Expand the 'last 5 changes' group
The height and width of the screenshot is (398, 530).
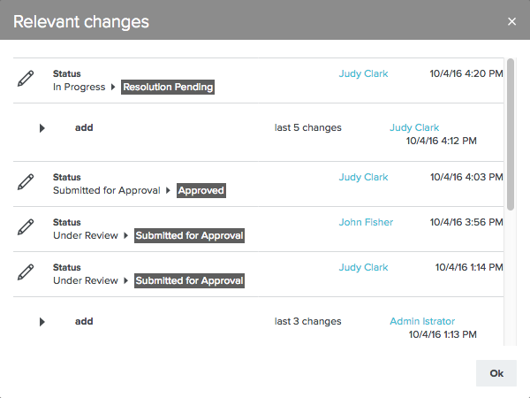[x=42, y=128]
